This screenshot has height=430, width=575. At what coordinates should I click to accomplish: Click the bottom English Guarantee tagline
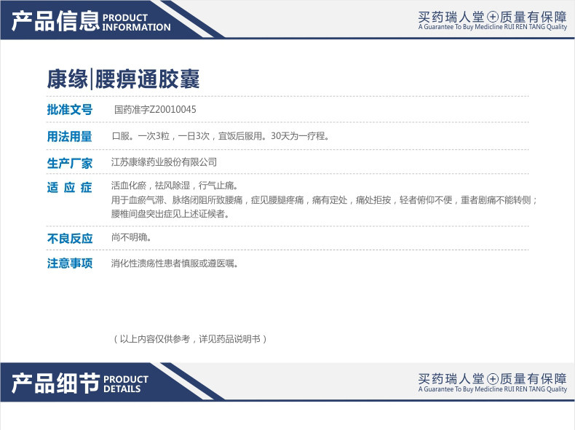pos(493,389)
